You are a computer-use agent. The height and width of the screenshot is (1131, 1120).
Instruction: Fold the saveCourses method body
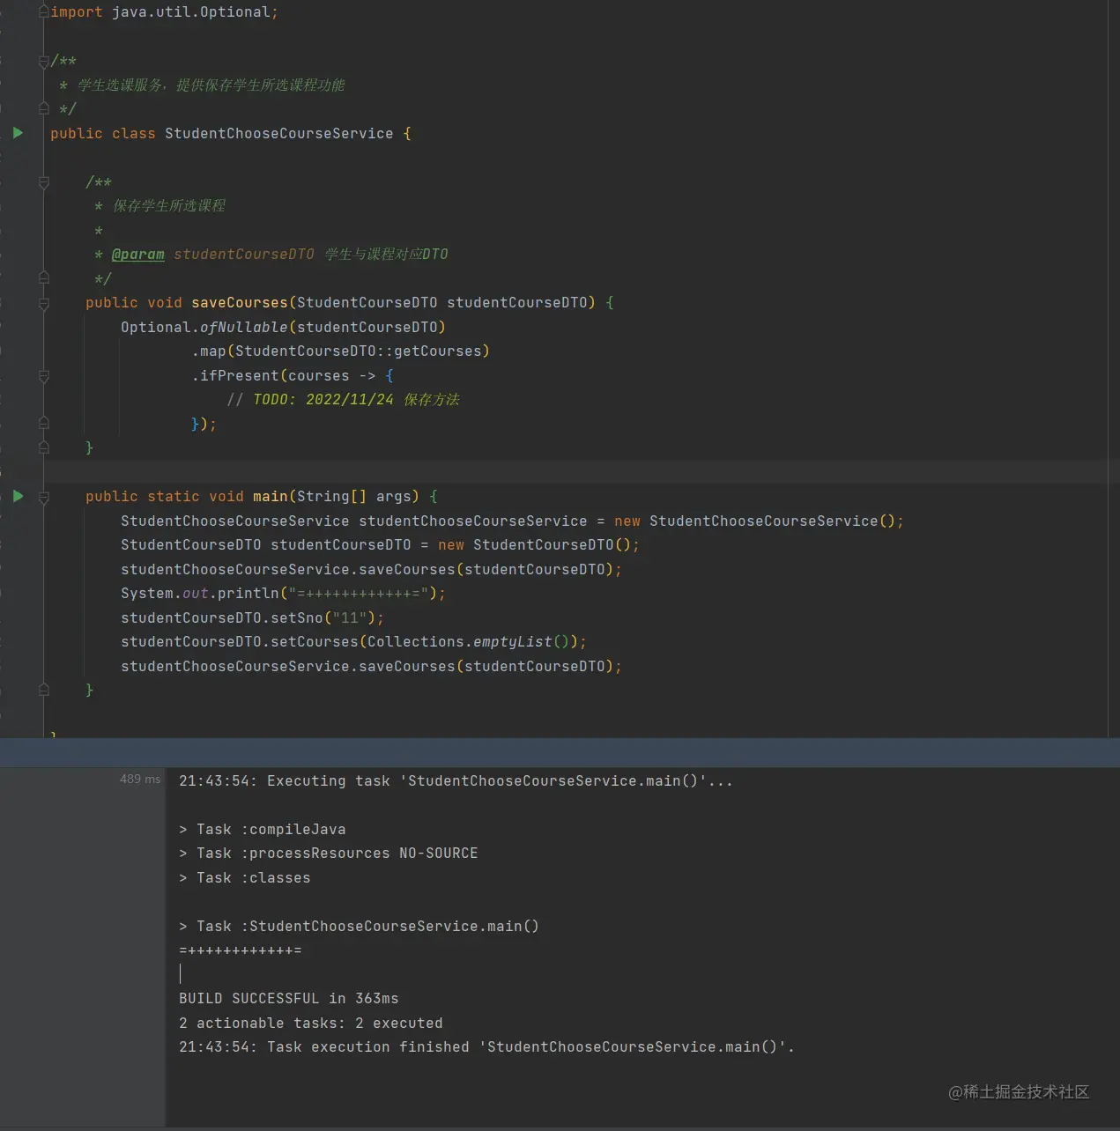pyautogui.click(x=43, y=303)
